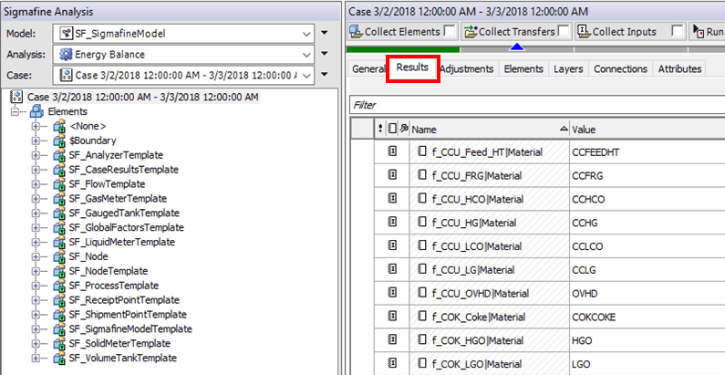Click the exclamation column header icon

point(380,130)
